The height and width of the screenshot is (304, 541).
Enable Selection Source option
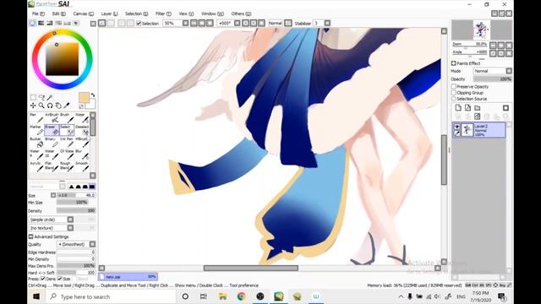pos(454,99)
